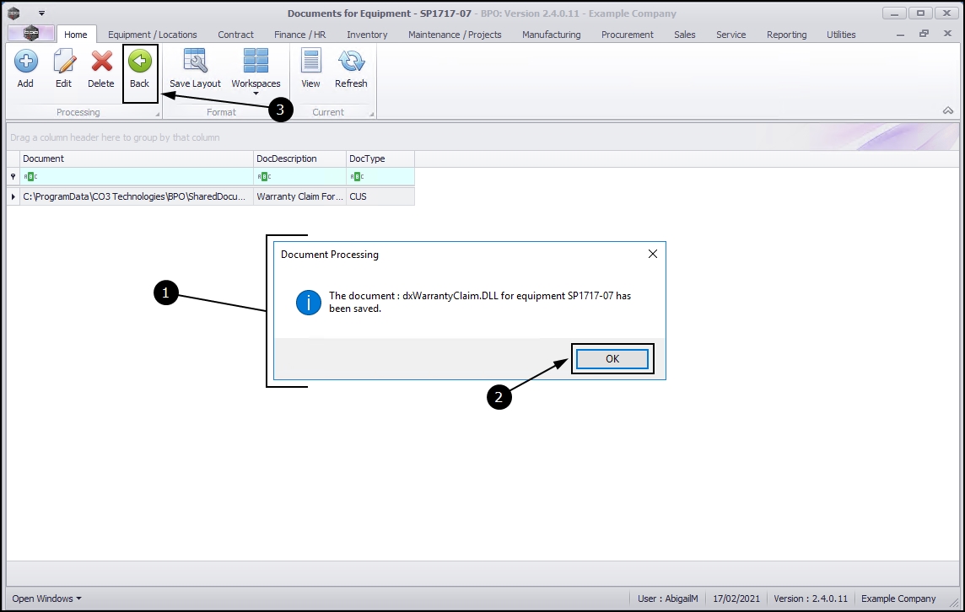The image size is (965, 612).
Task: Select the Warranty Claim For... description cell
Action: tap(299, 196)
